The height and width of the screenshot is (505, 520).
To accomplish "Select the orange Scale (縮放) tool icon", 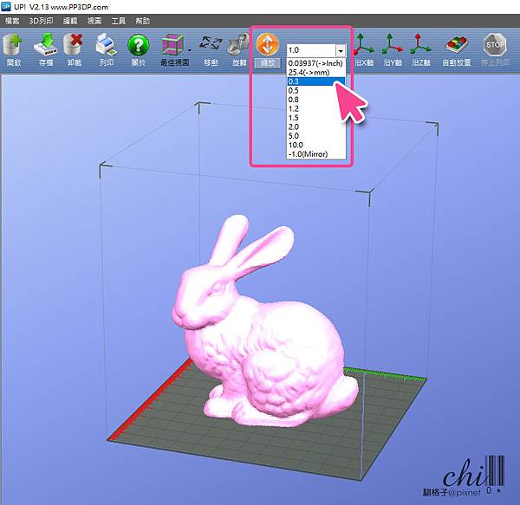I will point(267,44).
